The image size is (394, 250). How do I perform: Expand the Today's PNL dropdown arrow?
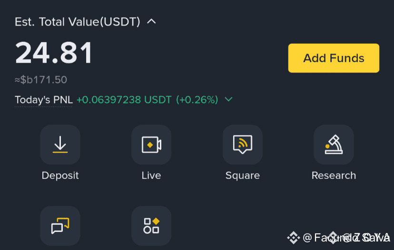point(228,100)
